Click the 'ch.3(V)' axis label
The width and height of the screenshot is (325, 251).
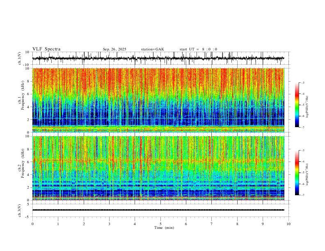(x=20, y=210)
